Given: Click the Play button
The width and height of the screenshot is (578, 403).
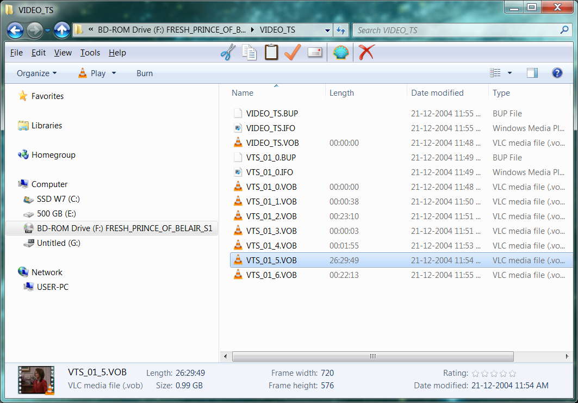Looking at the screenshot, I should 93,73.
